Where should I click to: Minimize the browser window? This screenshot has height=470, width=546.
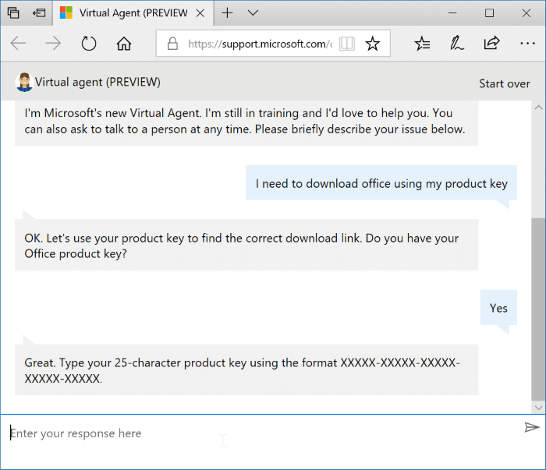452,13
